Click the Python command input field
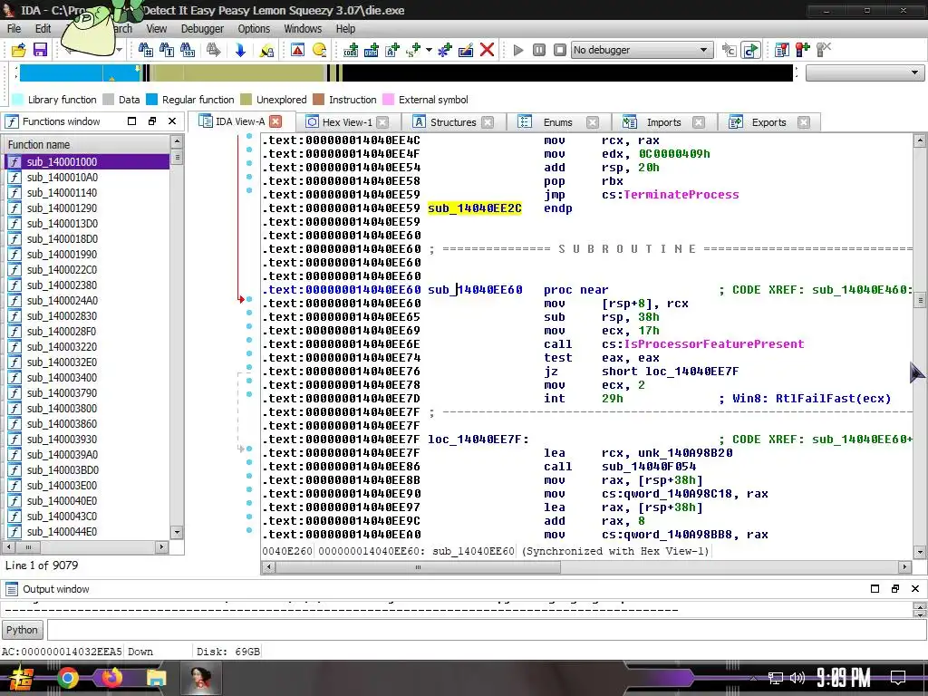The height and width of the screenshot is (696, 928). [487, 630]
